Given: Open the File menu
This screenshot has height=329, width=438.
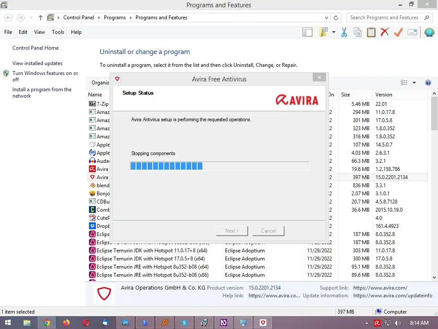Looking at the screenshot, I should click(x=8, y=32).
